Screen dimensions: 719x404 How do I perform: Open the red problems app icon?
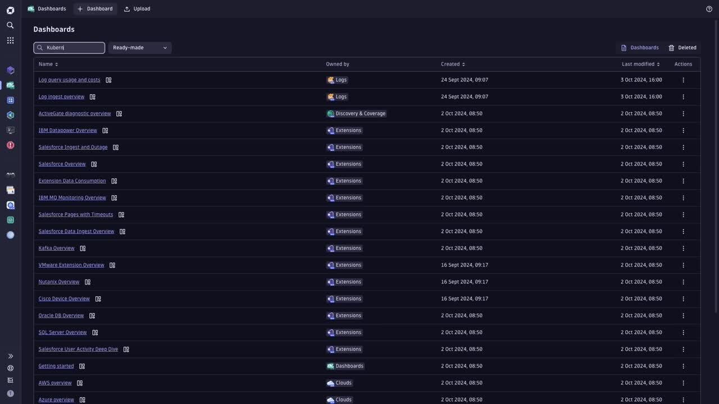click(10, 145)
